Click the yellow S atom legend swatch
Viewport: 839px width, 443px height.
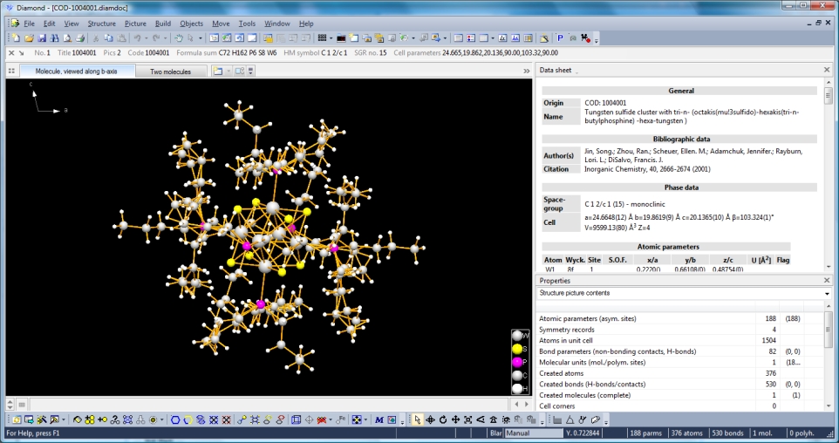(517, 349)
